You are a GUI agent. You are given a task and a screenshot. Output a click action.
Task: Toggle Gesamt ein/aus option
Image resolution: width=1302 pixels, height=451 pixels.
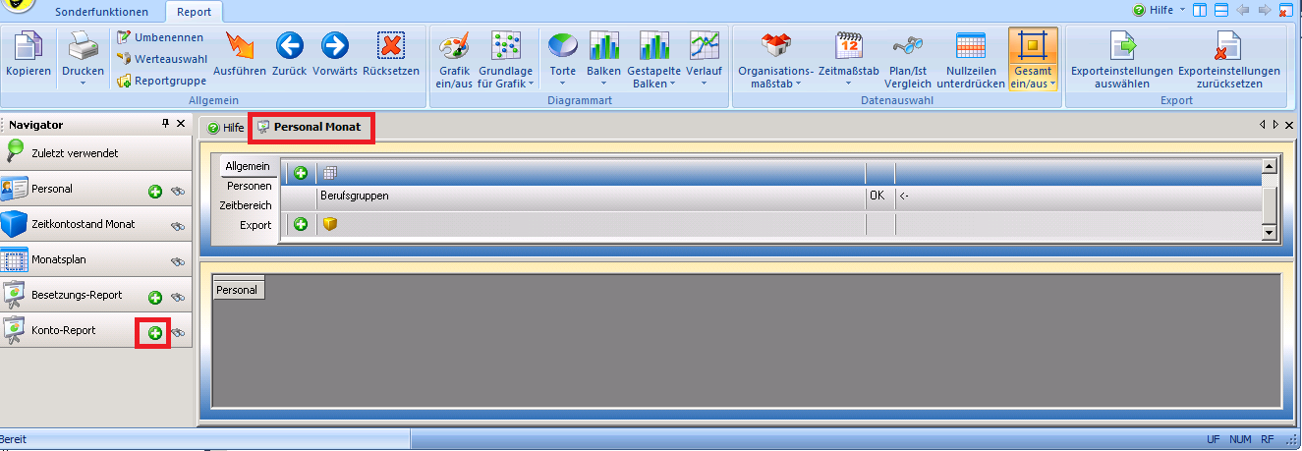pyautogui.click(x=1032, y=59)
